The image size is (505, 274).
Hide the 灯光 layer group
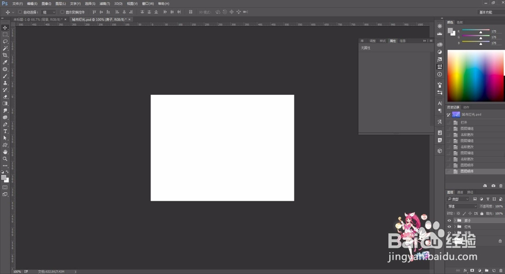point(449,227)
